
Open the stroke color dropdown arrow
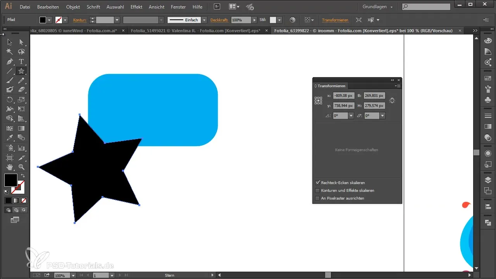65,20
